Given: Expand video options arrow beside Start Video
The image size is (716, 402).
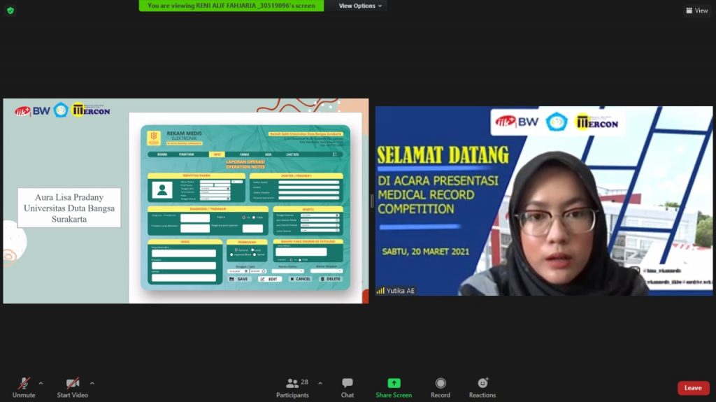Looking at the screenshot, I should [x=92, y=383].
